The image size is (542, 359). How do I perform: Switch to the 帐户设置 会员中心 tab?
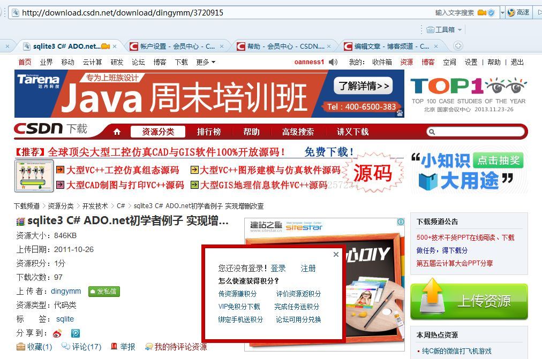tap(177, 46)
